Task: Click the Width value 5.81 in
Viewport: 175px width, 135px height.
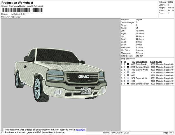Action: [x=170, y=10]
